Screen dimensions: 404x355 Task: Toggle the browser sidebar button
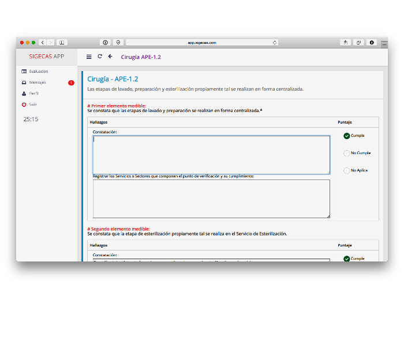(x=62, y=43)
